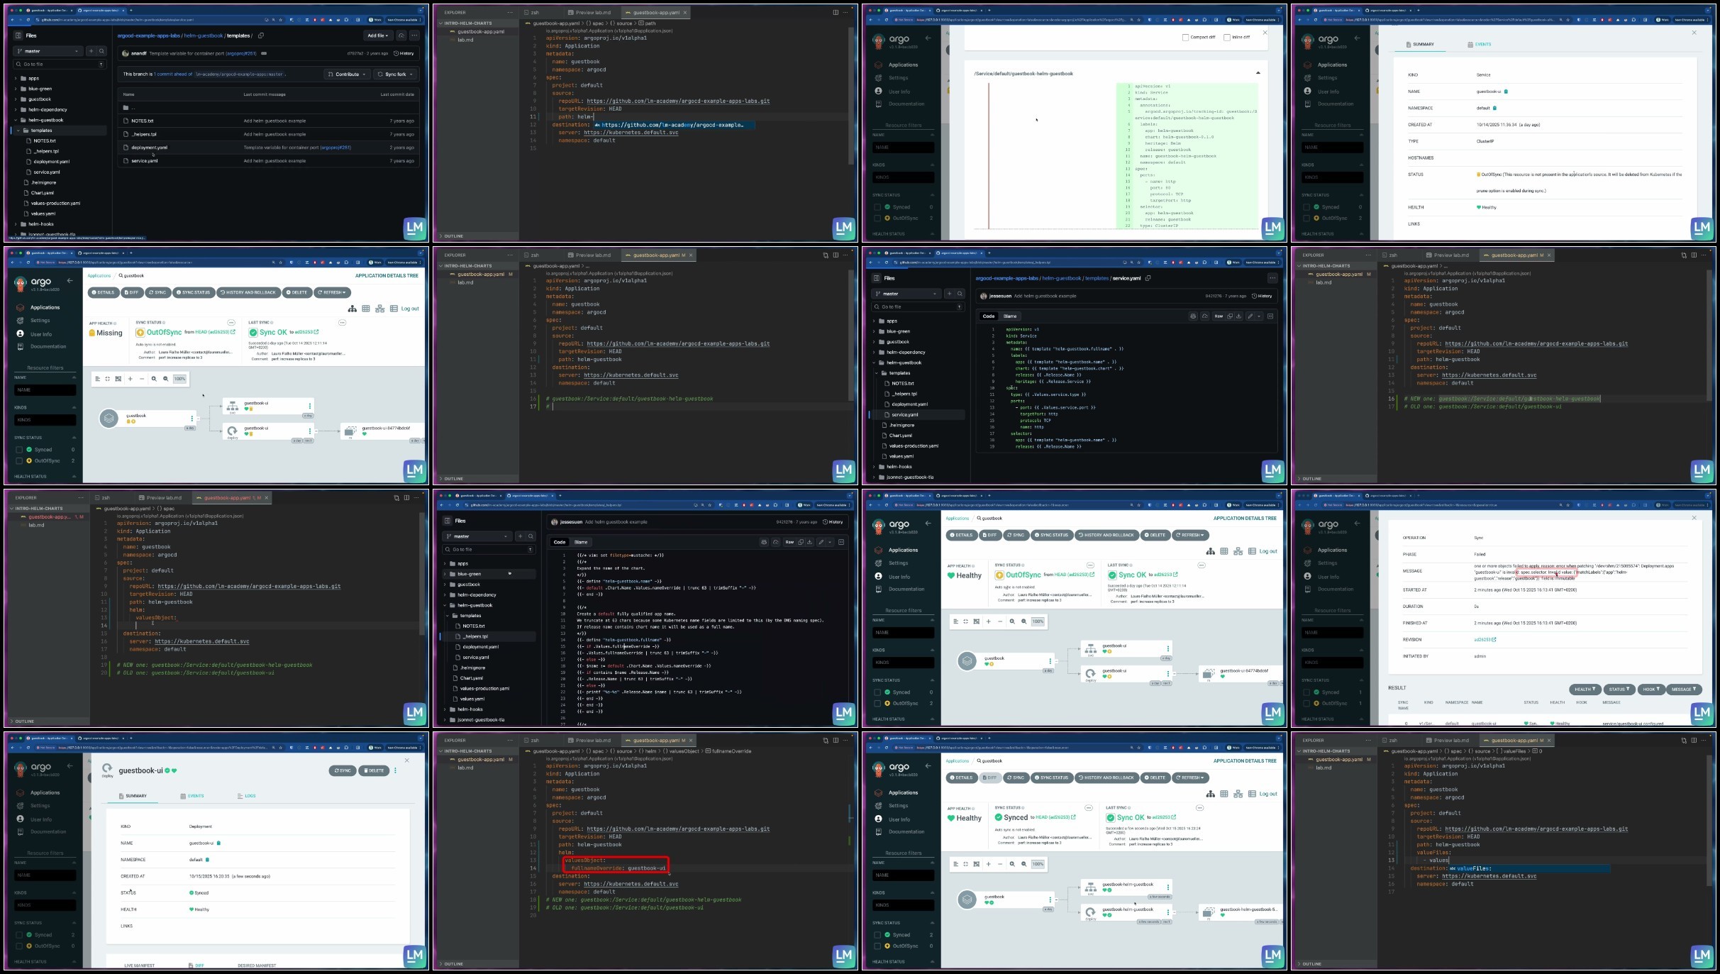Screen dimensions: 1720x974
Task: Open the Sync fork dropdown
Action: [395, 74]
